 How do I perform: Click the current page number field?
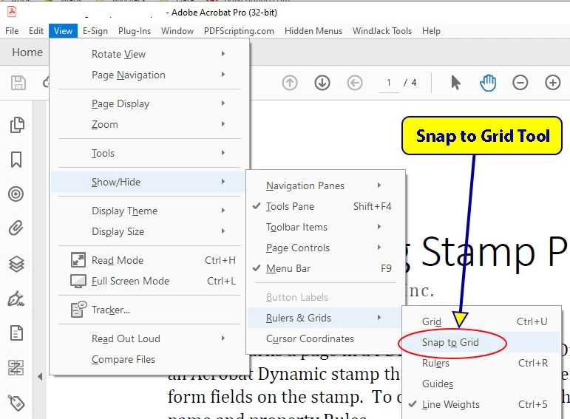[x=389, y=83]
